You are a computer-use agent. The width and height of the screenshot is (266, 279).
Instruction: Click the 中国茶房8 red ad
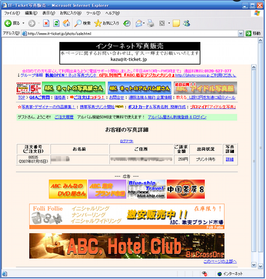click(x=186, y=189)
